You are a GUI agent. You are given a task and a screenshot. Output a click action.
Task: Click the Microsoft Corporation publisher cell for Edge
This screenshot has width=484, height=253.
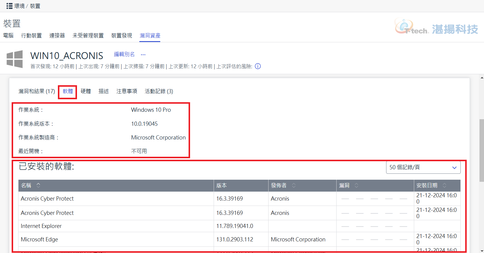click(x=298, y=240)
